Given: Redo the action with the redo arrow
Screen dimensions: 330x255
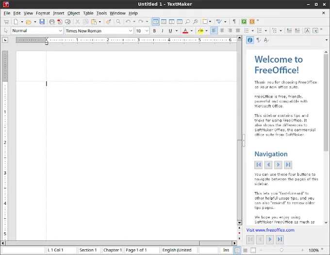Looking at the screenshot, I should coord(141,22).
